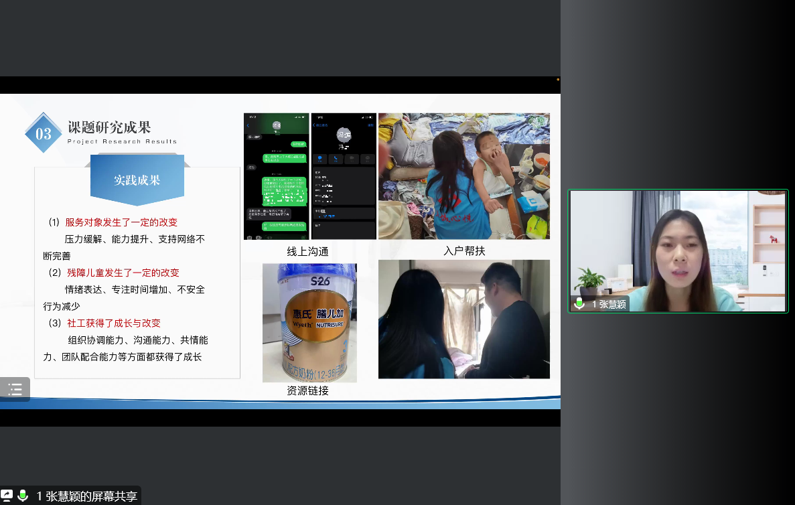This screenshot has width=795, height=505.
Task: Click the home visit photo above 入户帮扶
Action: [x=463, y=175]
